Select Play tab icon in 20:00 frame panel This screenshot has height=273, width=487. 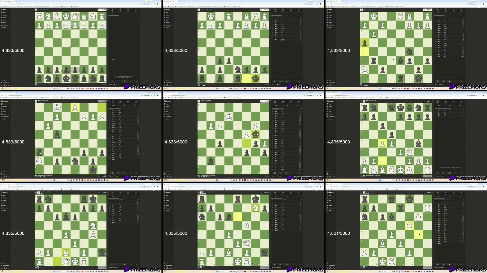[112, 10]
